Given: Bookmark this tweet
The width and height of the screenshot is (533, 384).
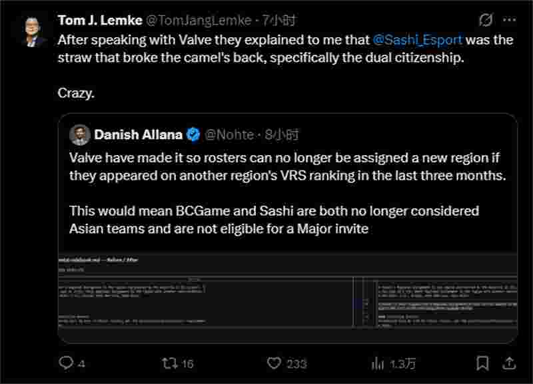Looking at the screenshot, I should pyautogui.click(x=482, y=363).
